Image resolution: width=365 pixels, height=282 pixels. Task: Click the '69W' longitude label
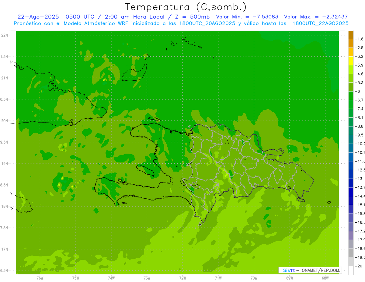tap(290, 278)
